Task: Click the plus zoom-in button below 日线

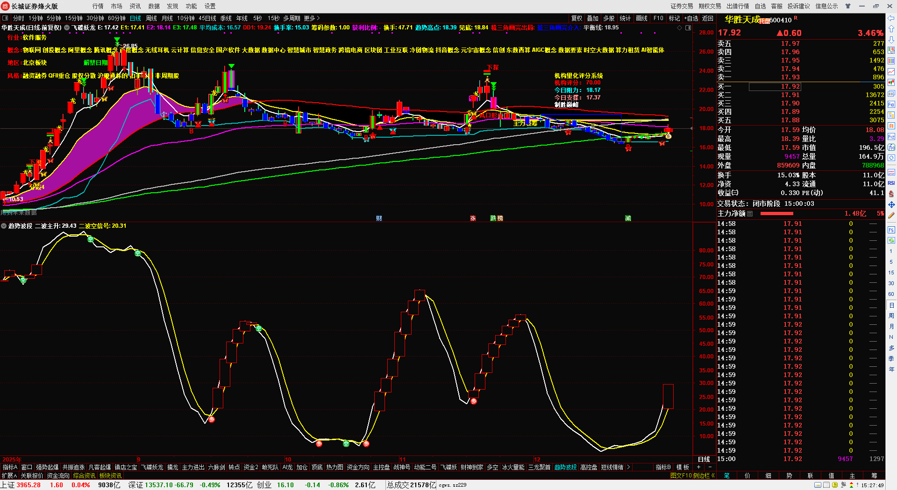Action: pos(698,467)
